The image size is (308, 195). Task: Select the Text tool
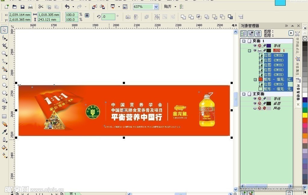4,108
